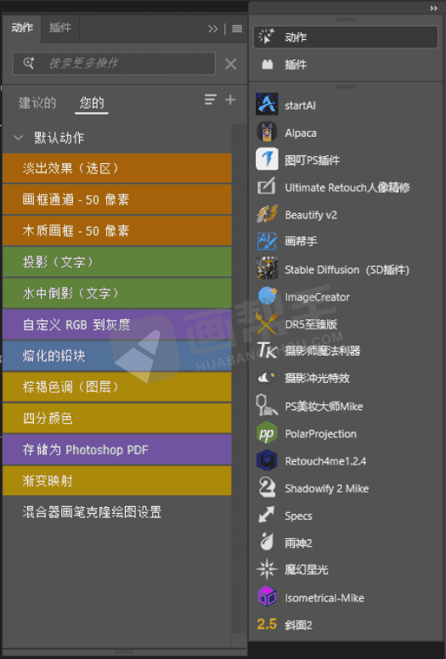
Task: Click the 动作 wand icon in side list
Action: click(267, 37)
